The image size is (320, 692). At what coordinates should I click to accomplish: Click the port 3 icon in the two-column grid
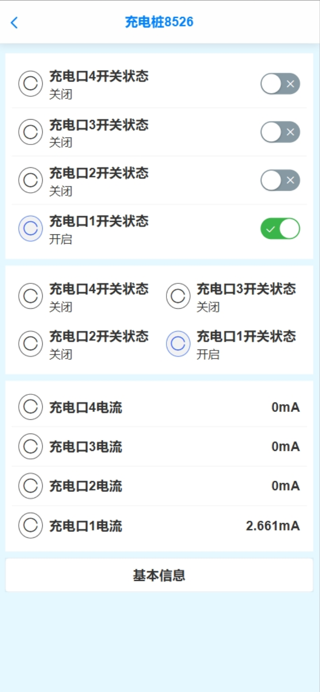178,296
